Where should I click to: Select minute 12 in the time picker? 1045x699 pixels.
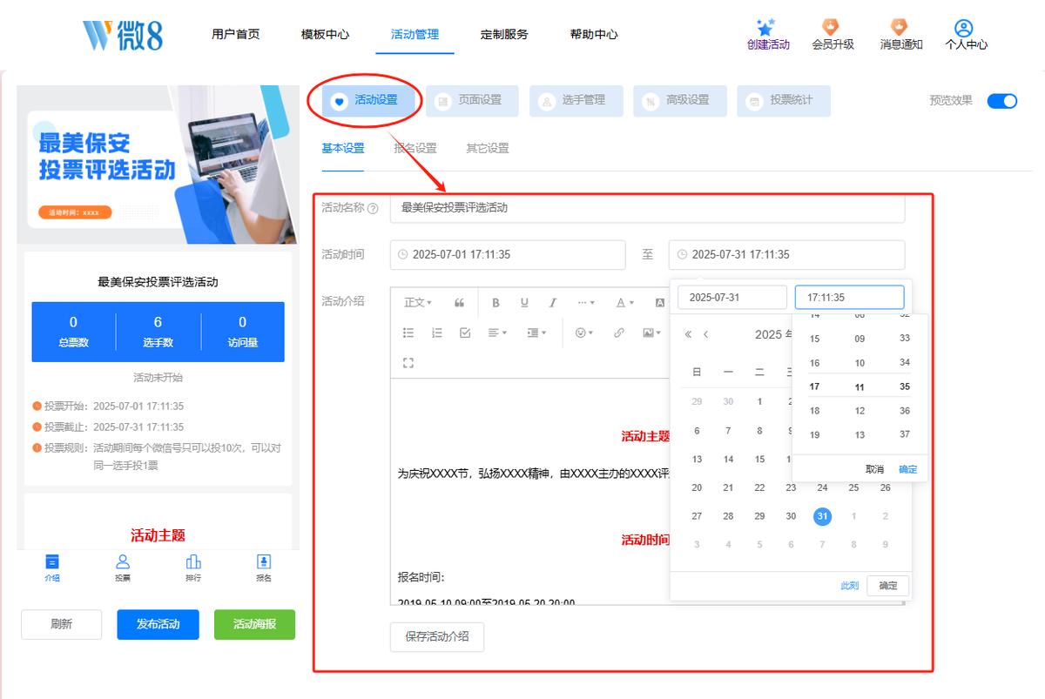(x=860, y=411)
